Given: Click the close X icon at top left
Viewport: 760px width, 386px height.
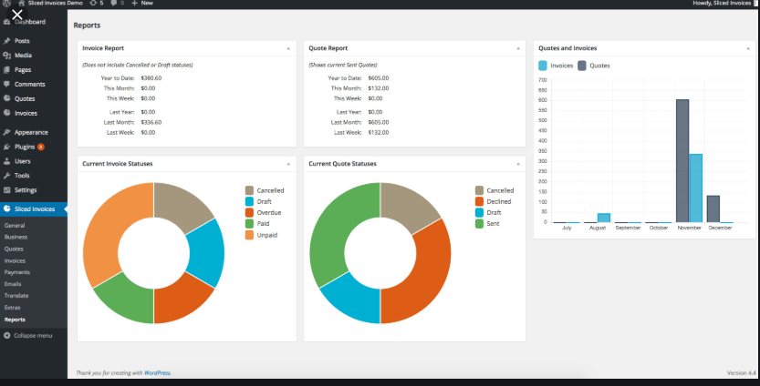Looking at the screenshot, I should 17,15.
